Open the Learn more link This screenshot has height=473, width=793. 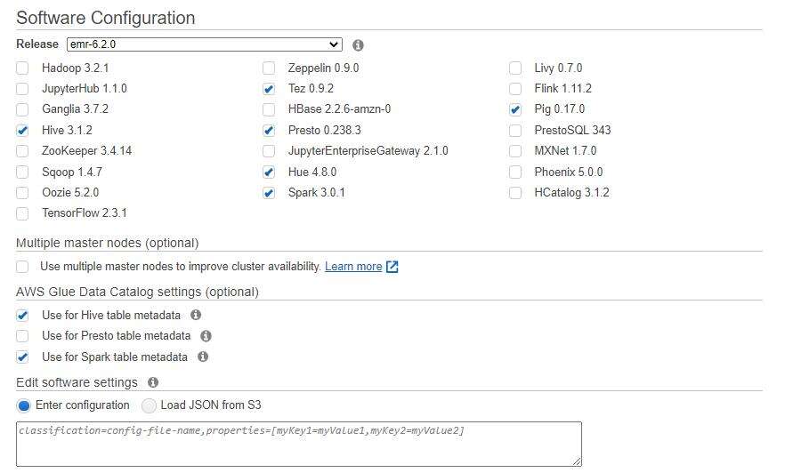(353, 267)
